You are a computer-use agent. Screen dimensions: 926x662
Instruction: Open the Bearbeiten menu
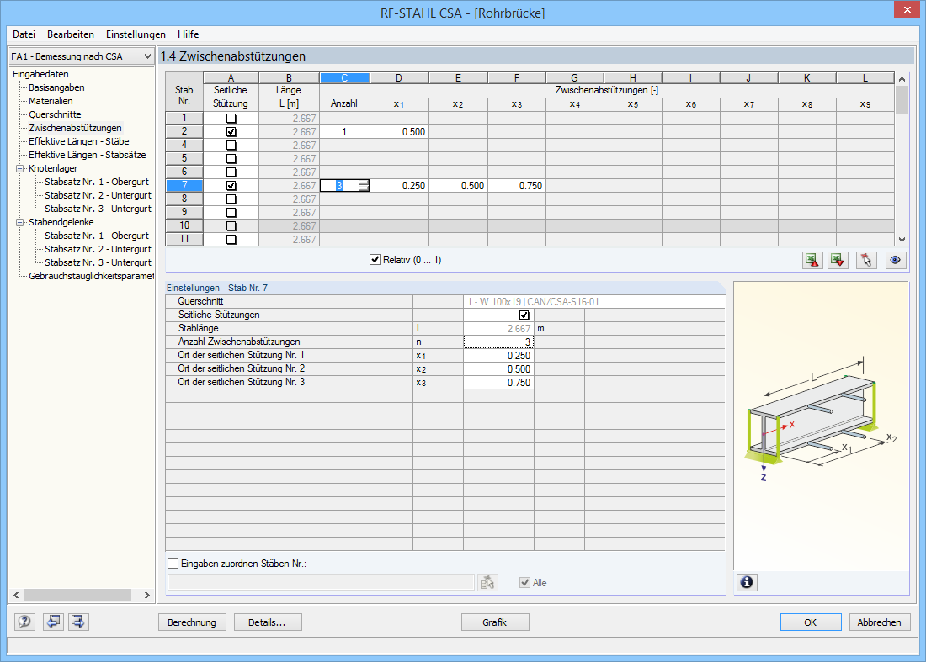tap(70, 34)
